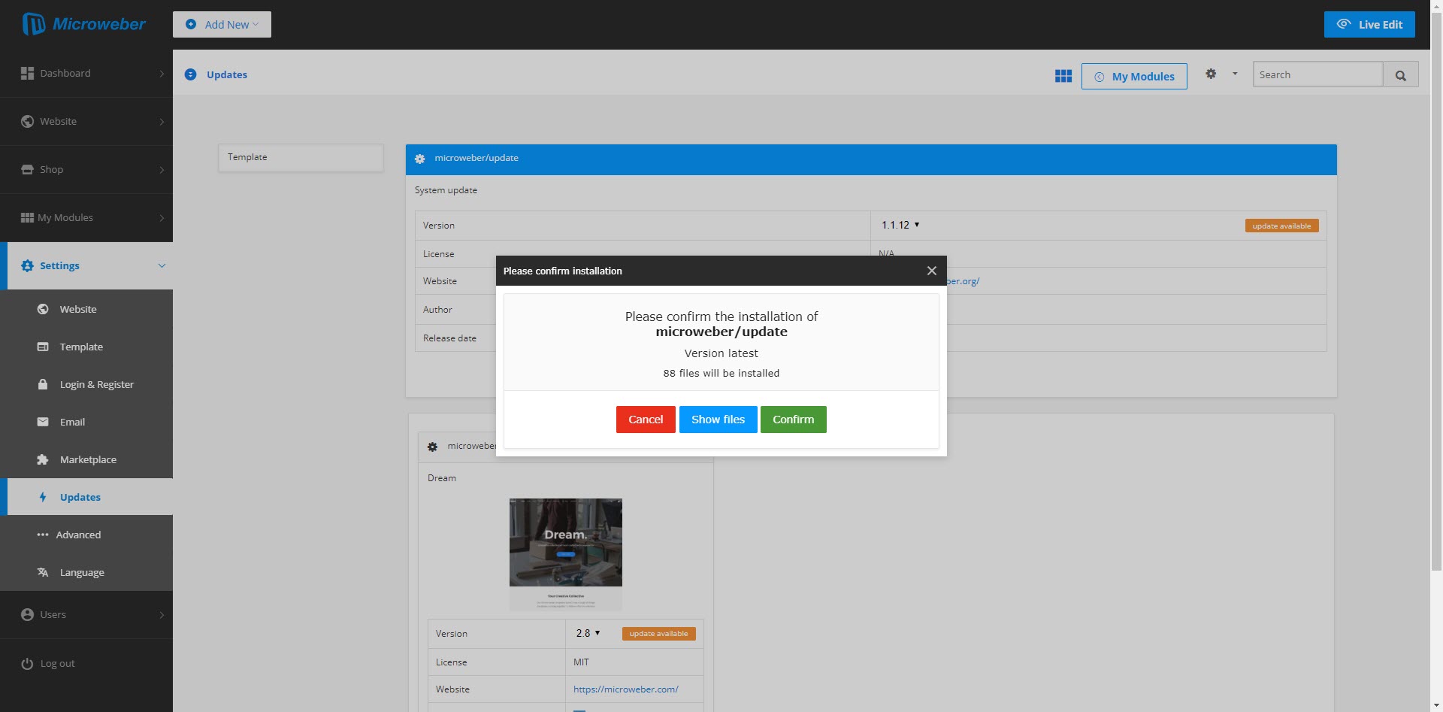Viewport: 1443px width, 712px height.
Task: Click the microweber/update blue header bar
Action: pos(871,159)
